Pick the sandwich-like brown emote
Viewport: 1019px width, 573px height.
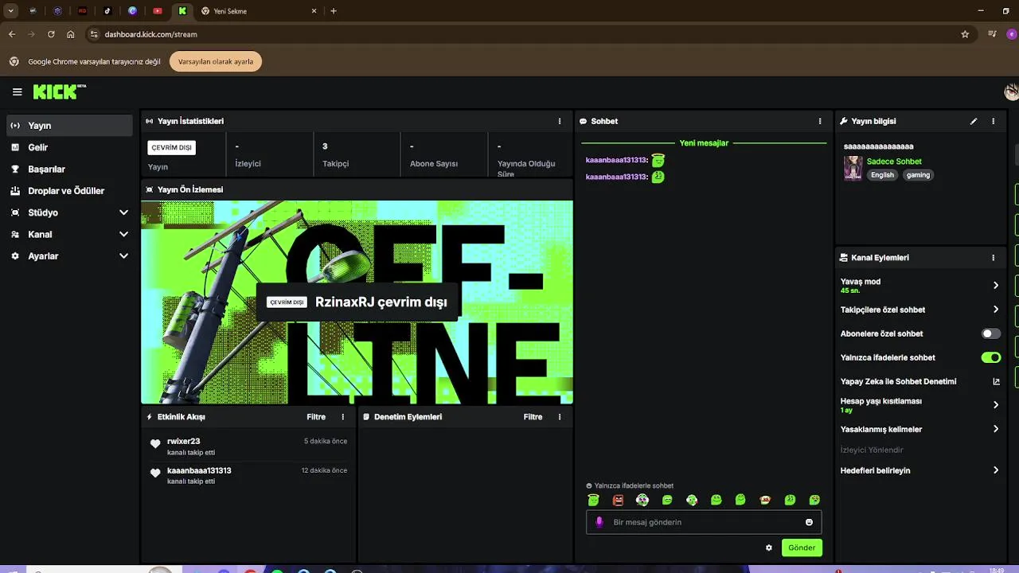[x=765, y=500]
